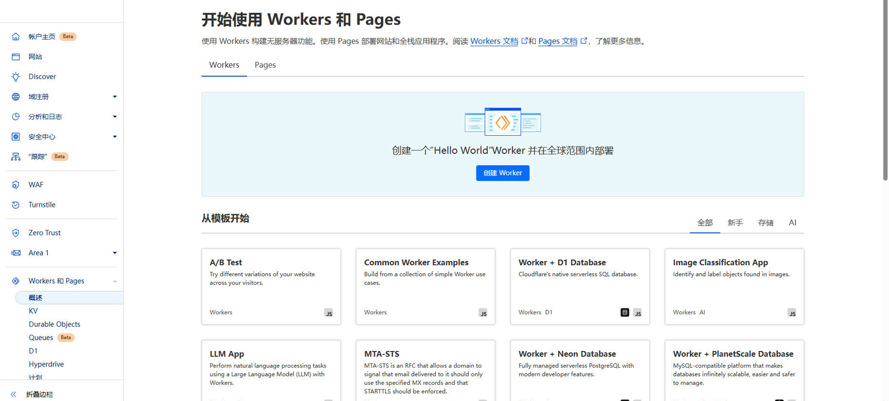Screen dimensions: 889x401
Task: Click the Zero Trust shield icon
Action: click(x=16, y=232)
